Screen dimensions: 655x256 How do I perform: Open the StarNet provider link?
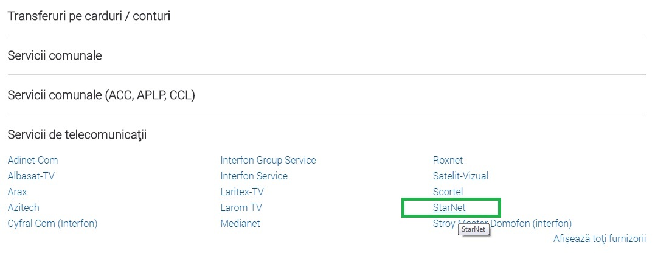[449, 208]
